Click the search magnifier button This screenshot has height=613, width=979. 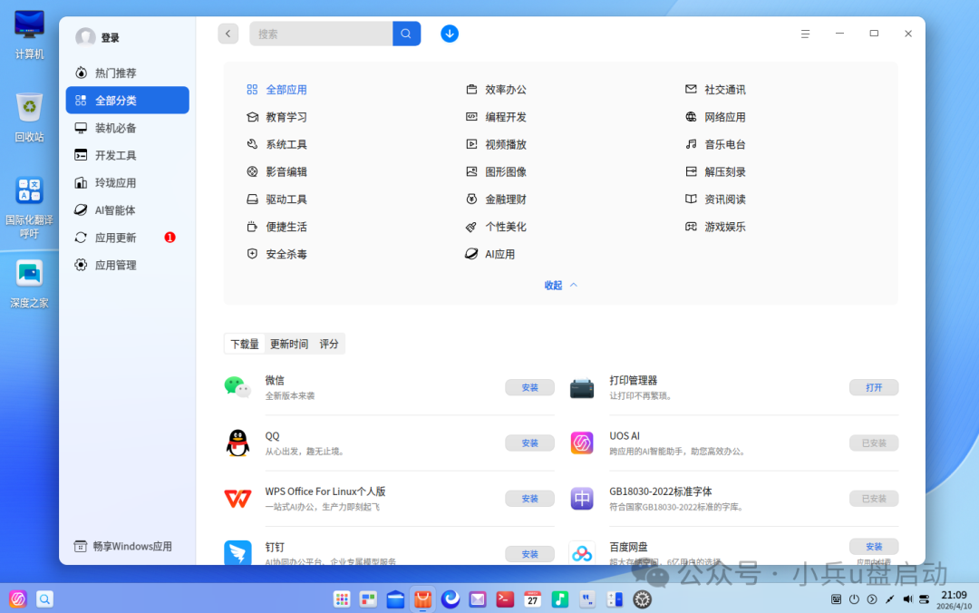click(406, 34)
